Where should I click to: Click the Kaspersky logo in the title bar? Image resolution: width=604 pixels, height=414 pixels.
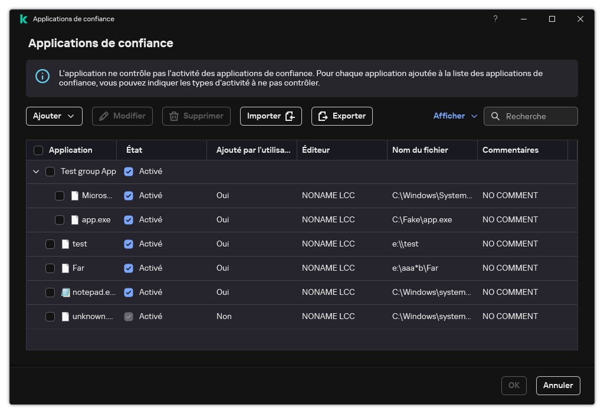(x=22, y=19)
